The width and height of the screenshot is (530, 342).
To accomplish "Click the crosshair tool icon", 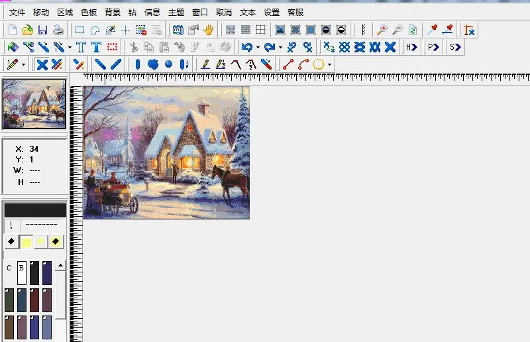I will coord(125,30).
